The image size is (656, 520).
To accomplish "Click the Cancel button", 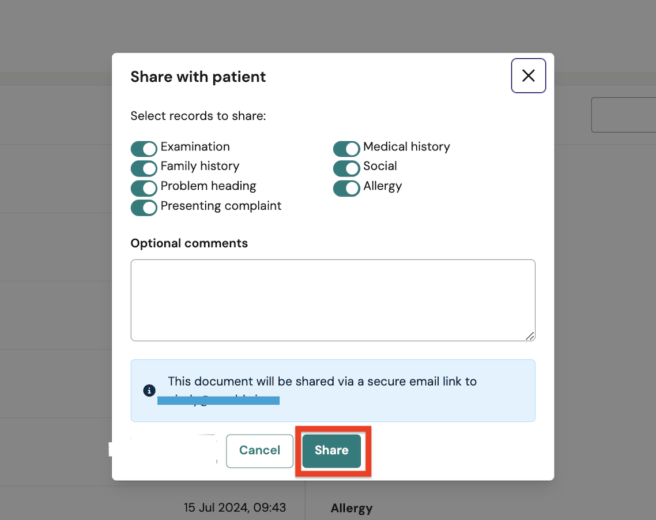I will [x=260, y=451].
